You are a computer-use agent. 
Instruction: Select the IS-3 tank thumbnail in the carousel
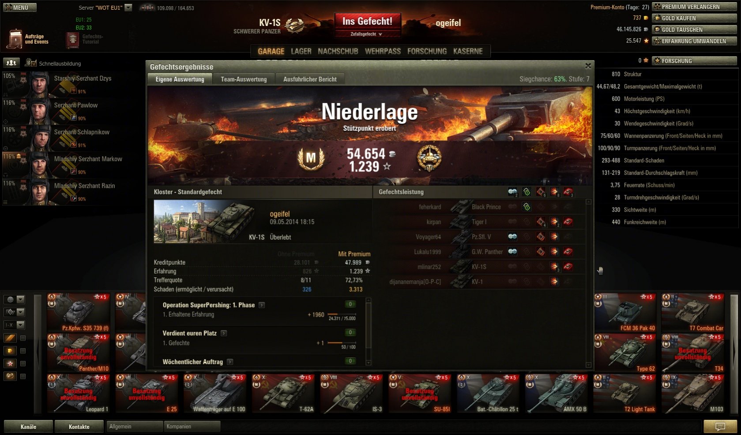tap(352, 394)
